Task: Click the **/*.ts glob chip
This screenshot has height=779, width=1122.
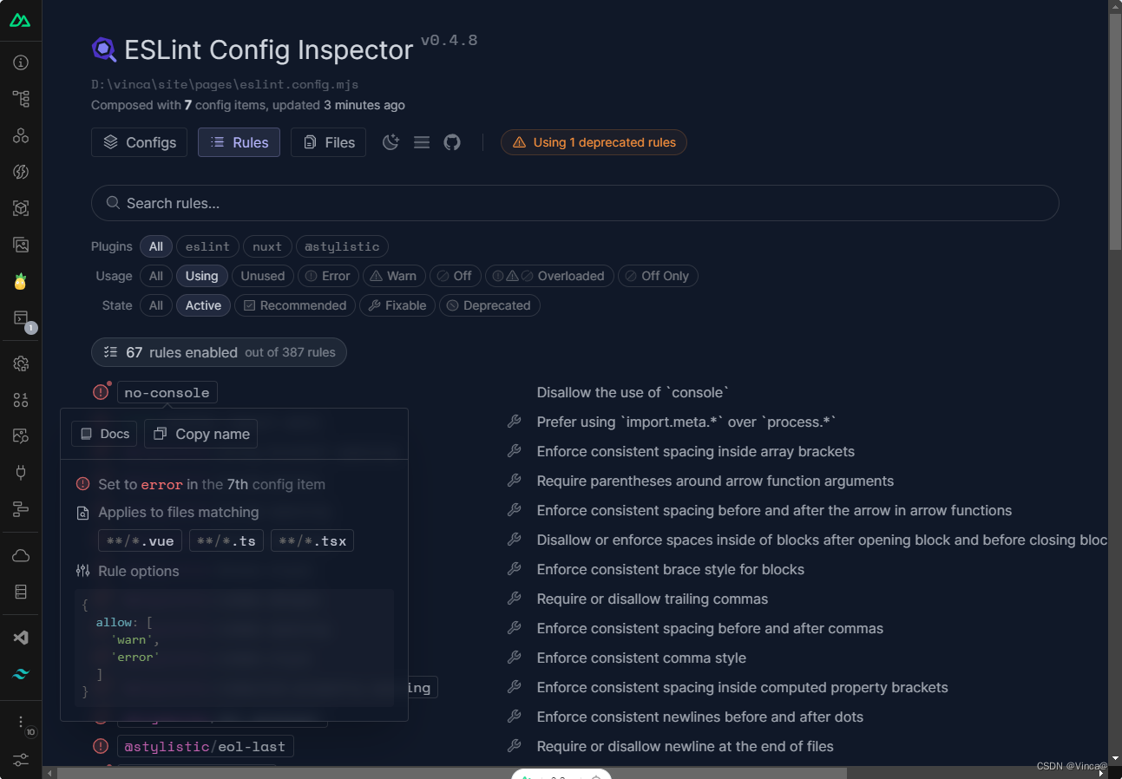Action: tap(226, 541)
